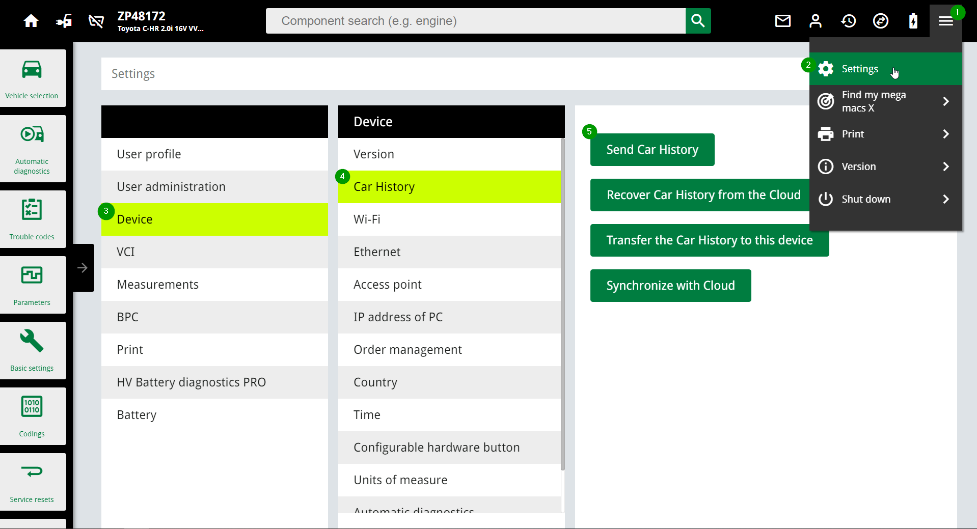Open Units of measure setting
977x529 pixels.
(x=449, y=480)
